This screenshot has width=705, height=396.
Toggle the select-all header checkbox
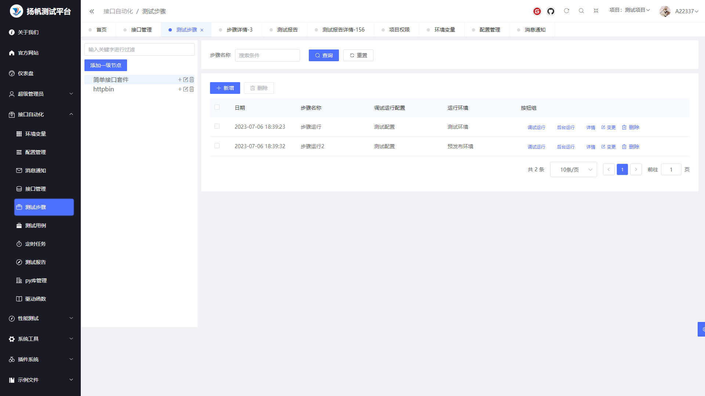(x=217, y=107)
